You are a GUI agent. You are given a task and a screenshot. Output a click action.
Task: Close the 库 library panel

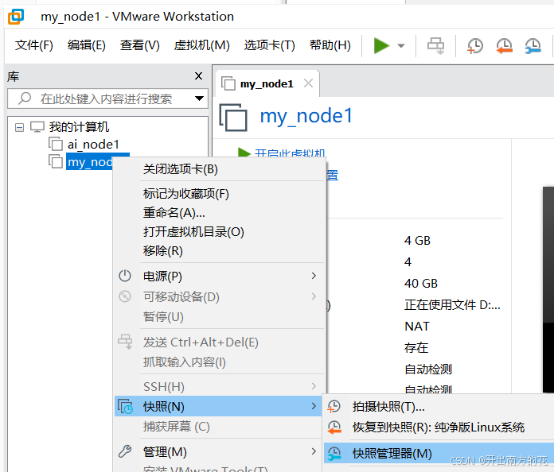[x=198, y=75]
